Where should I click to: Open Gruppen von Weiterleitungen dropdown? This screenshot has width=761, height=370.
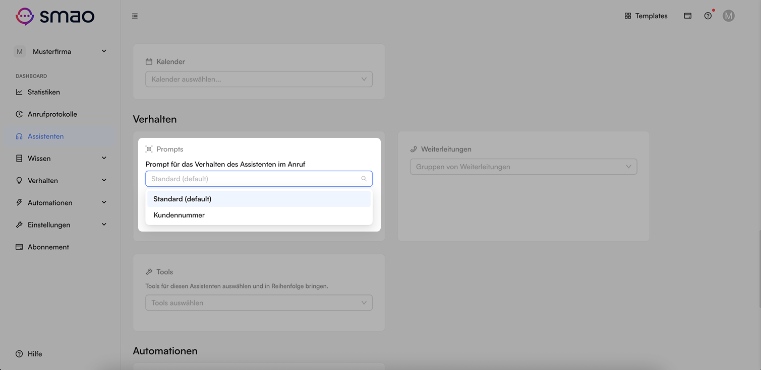pos(523,167)
